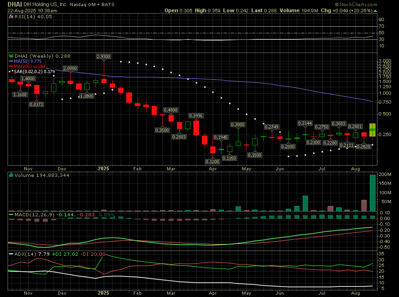Viewport: 399px width, 297px height.
Task: Click the 0.3144 price label
Action: (x=305, y=123)
